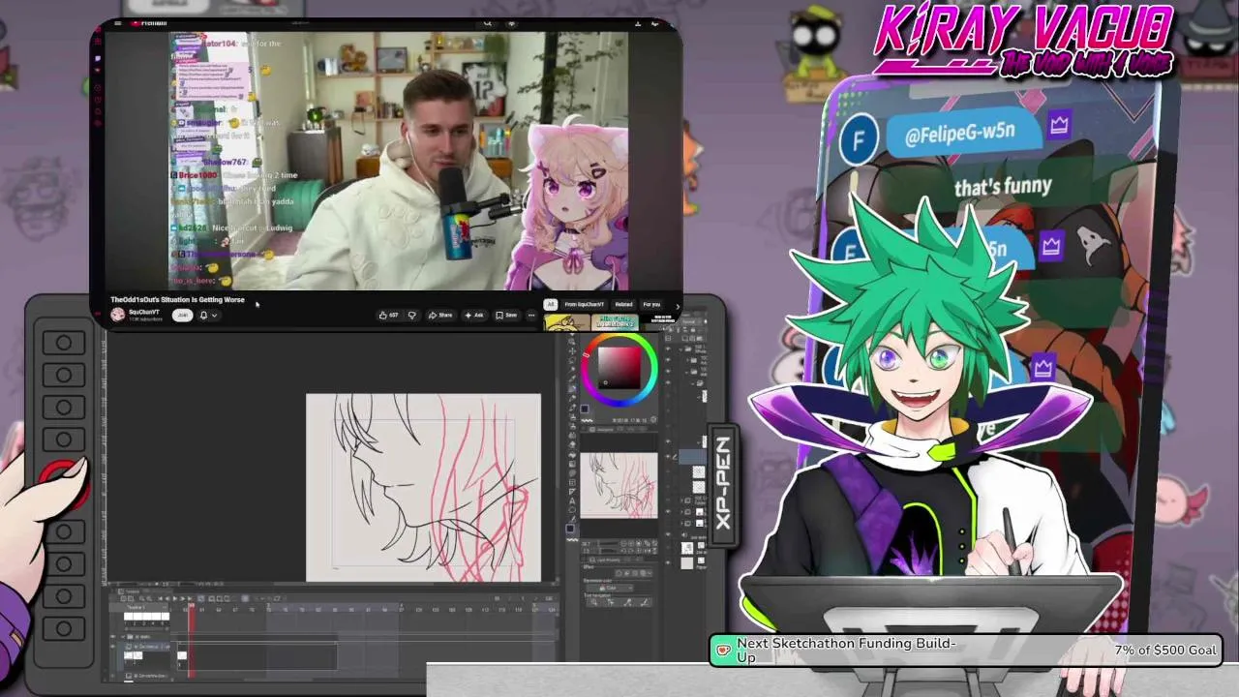Toggle the audio layer's speaker icon
This screenshot has width=1239, height=697.
(x=683, y=535)
